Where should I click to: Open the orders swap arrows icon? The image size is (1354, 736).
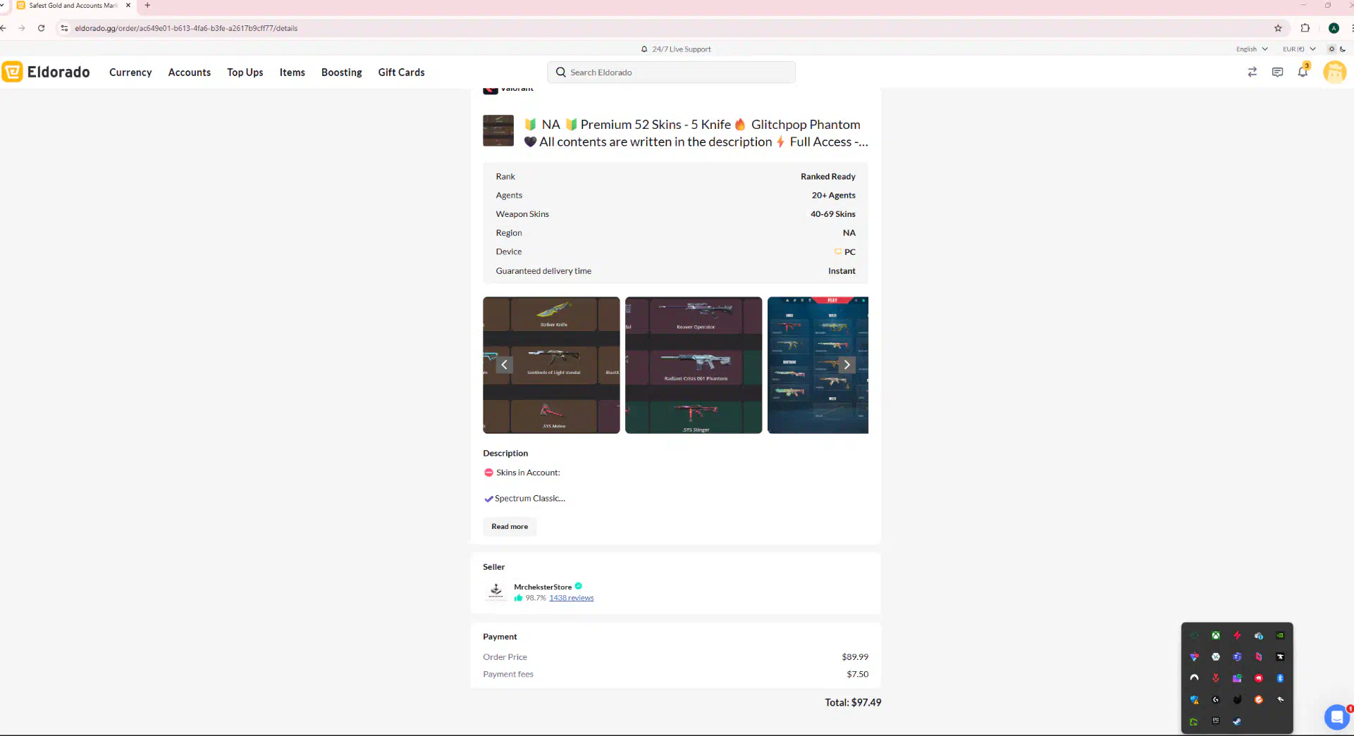click(x=1252, y=72)
